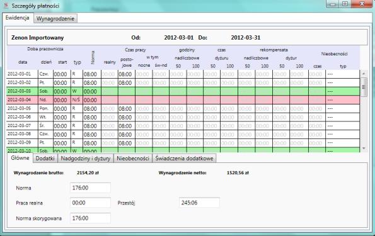Click the 'św-nd' column header
The height and width of the screenshot is (236, 375).
[x=161, y=65]
